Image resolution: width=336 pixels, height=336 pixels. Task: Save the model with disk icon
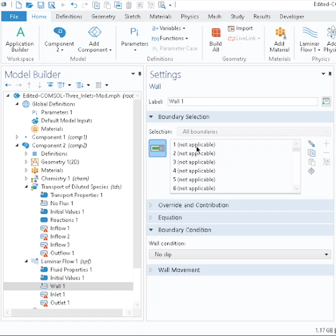click(41, 4)
